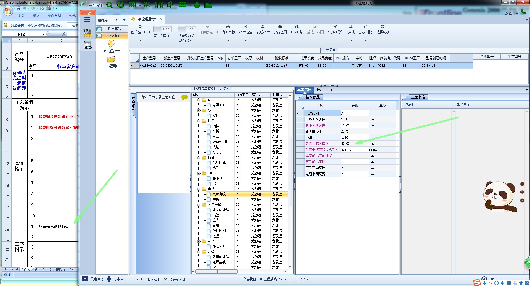Collapse the 电镀 tree node
The width and height of the screenshot is (530, 286).
pyautogui.click(x=199, y=189)
